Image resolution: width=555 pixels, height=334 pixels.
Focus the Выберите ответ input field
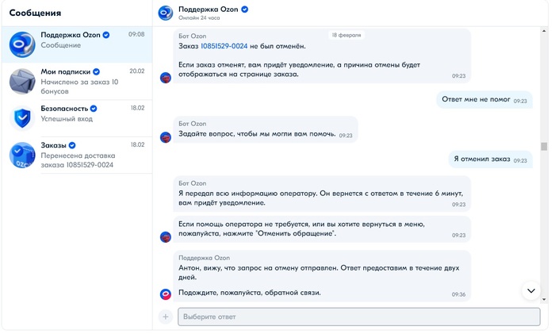point(359,317)
